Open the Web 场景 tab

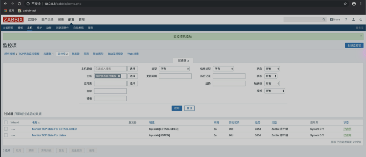pos(133,54)
